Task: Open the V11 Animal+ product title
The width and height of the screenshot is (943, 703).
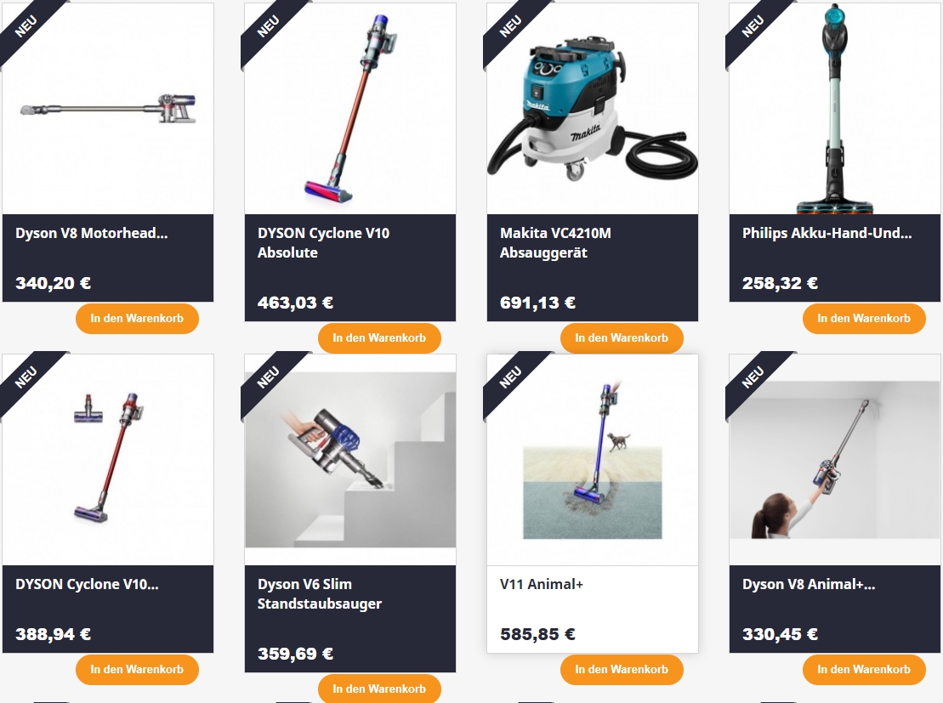Action: pos(542,584)
